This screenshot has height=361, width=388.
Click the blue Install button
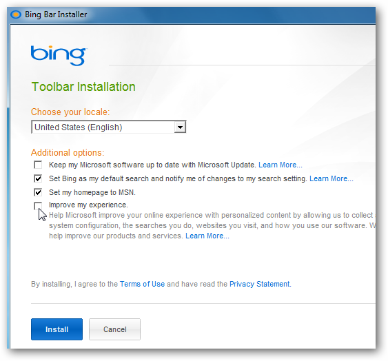pos(57,329)
